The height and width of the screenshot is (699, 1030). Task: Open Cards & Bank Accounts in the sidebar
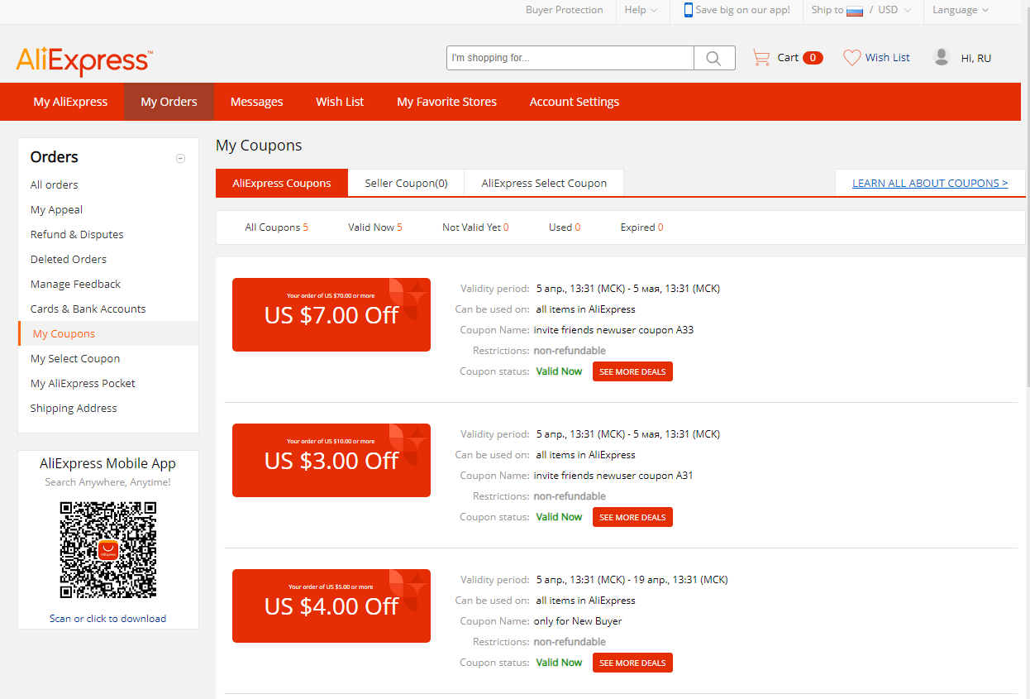88,309
